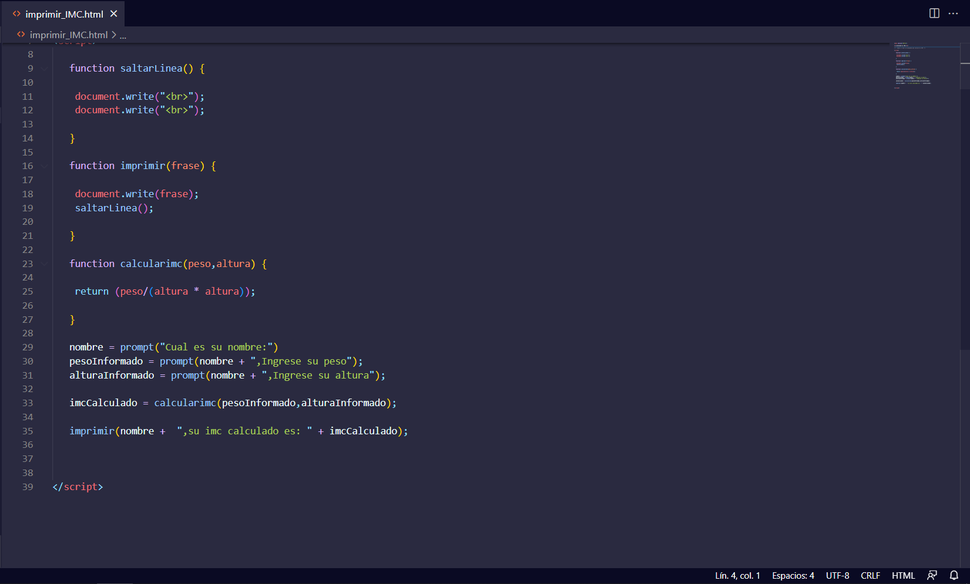Viewport: 970px width, 584px height.
Task: Select the imprimir_IMC.html editor tab
Action: (x=64, y=13)
